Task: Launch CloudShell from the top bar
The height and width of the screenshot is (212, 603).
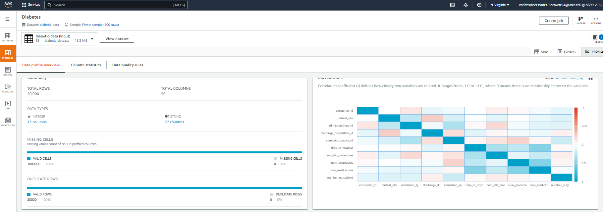Action: coord(452,5)
